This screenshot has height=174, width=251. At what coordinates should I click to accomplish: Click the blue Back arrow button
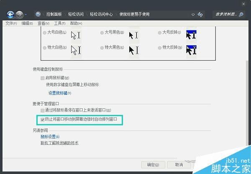pos(10,15)
